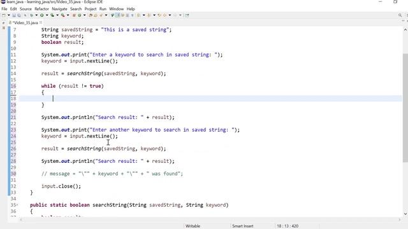This screenshot has width=408, height=229.
Task: Open the Project menu
Action: [x=91, y=9]
